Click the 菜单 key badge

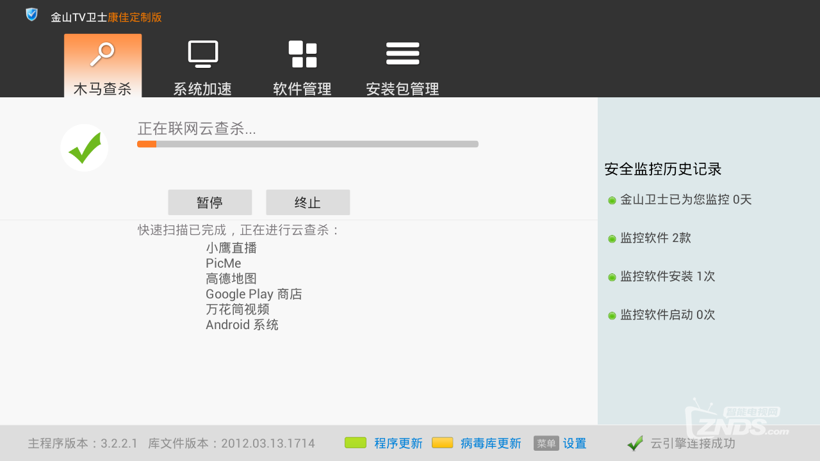[x=546, y=443]
